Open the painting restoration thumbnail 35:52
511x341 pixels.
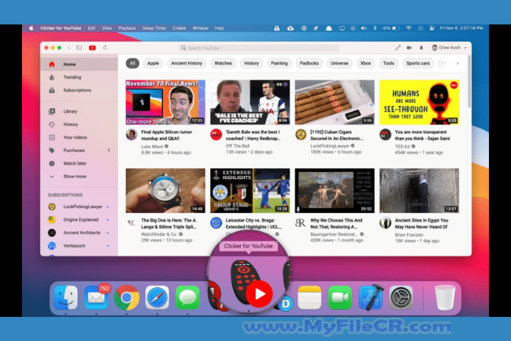coord(335,190)
